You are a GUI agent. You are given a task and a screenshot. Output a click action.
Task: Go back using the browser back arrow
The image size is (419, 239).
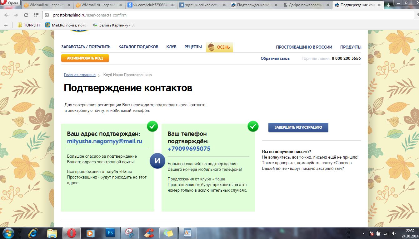[7, 15]
